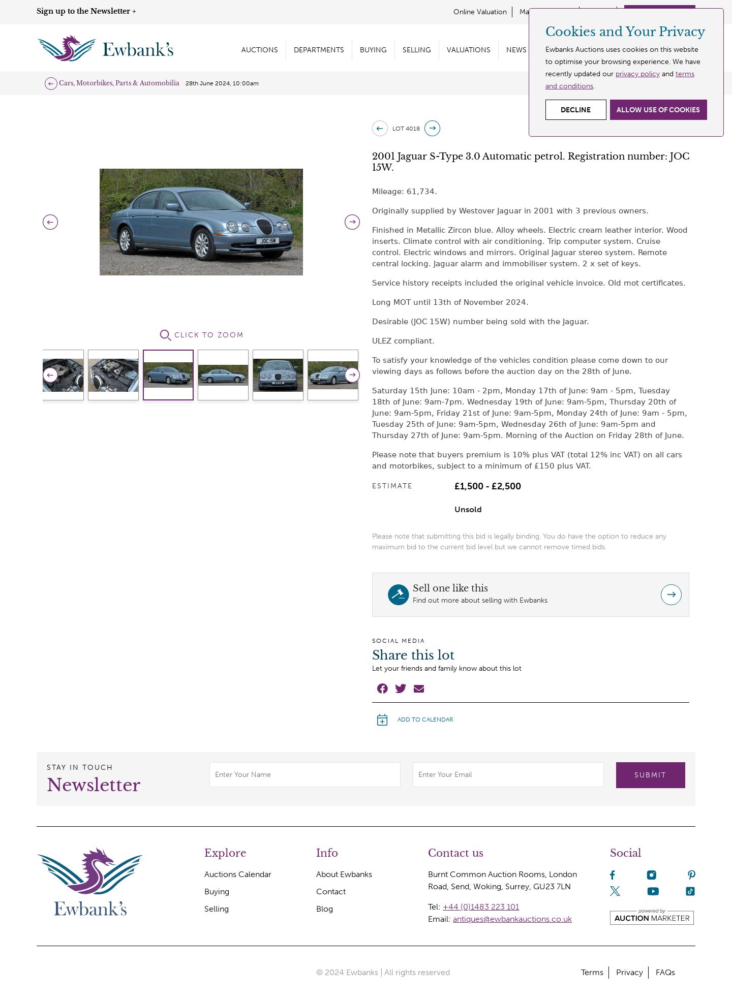Viewport: 732px width, 999px height.
Task: Select front-view Jaguar thumbnail
Action: 278,375
